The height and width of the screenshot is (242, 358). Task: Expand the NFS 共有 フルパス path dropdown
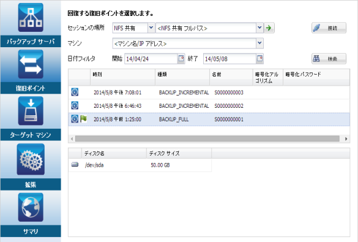[x=259, y=28]
